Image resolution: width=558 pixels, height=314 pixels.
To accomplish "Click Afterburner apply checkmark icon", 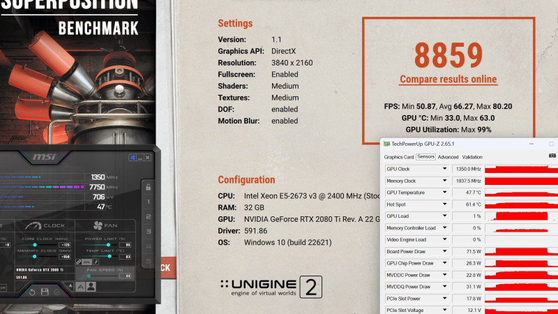I will tap(57, 292).
